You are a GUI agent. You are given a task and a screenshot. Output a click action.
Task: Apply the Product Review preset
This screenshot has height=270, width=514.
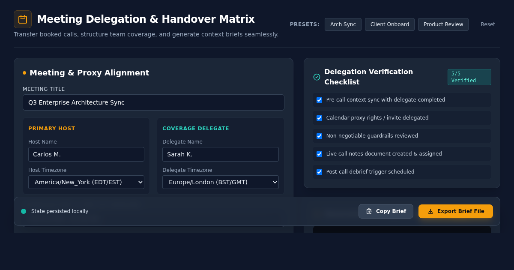click(x=443, y=24)
